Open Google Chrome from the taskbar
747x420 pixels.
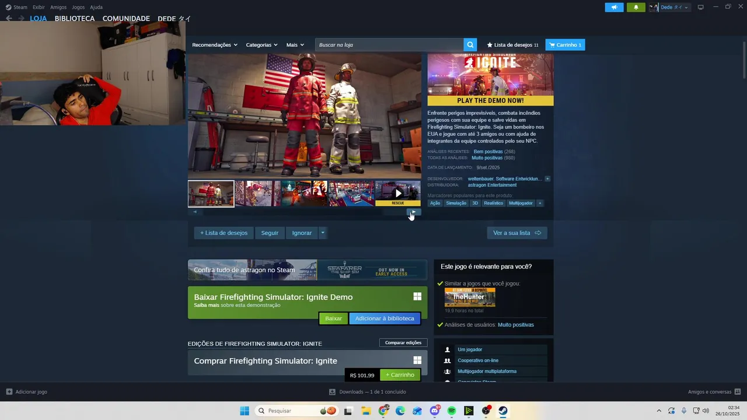tap(383, 411)
